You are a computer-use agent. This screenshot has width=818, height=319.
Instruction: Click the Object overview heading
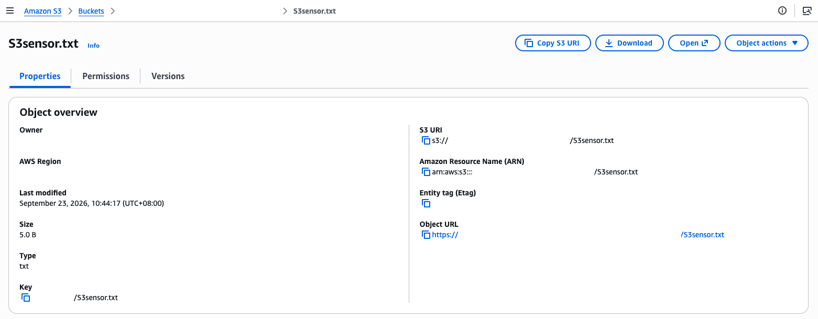58,112
